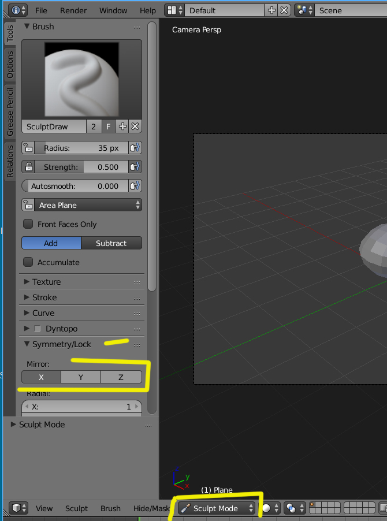
Task: Collapse the Symmetry/Lock panel
Action: (x=27, y=344)
